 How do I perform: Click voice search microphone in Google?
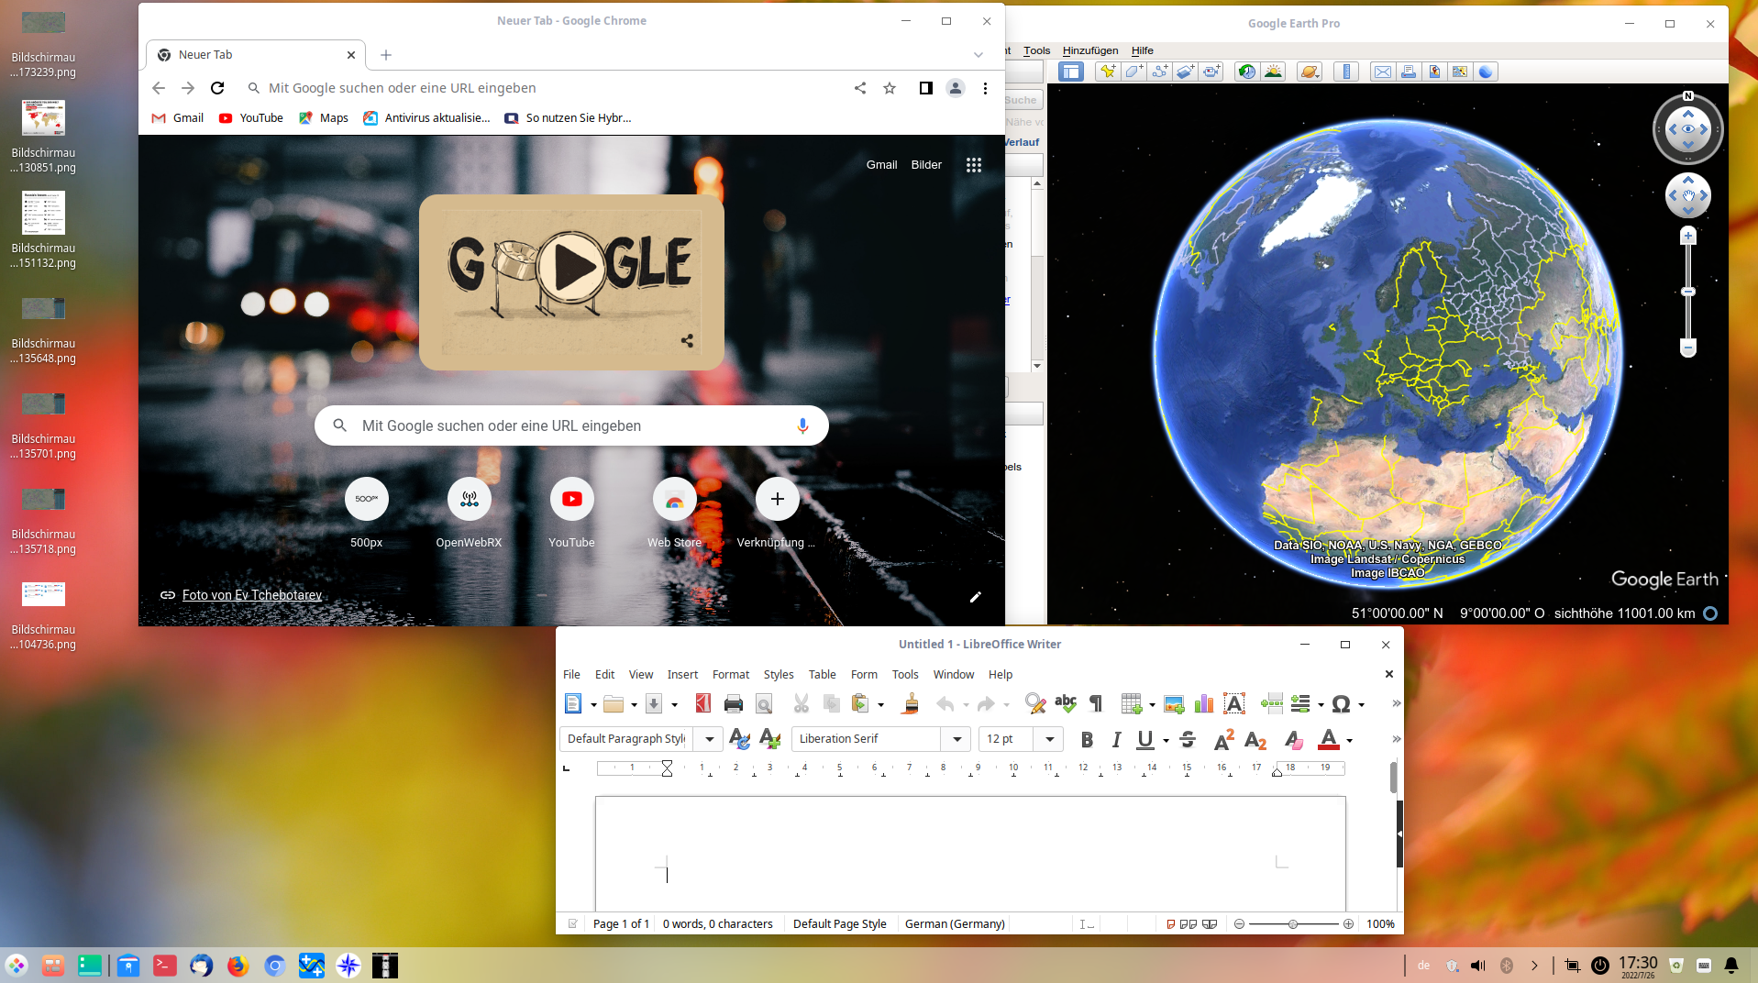click(x=802, y=425)
